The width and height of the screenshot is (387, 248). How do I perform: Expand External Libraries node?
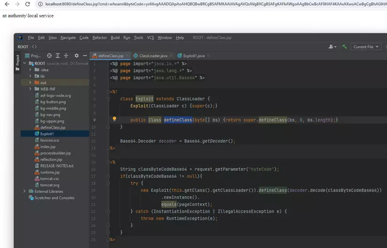point(24,191)
